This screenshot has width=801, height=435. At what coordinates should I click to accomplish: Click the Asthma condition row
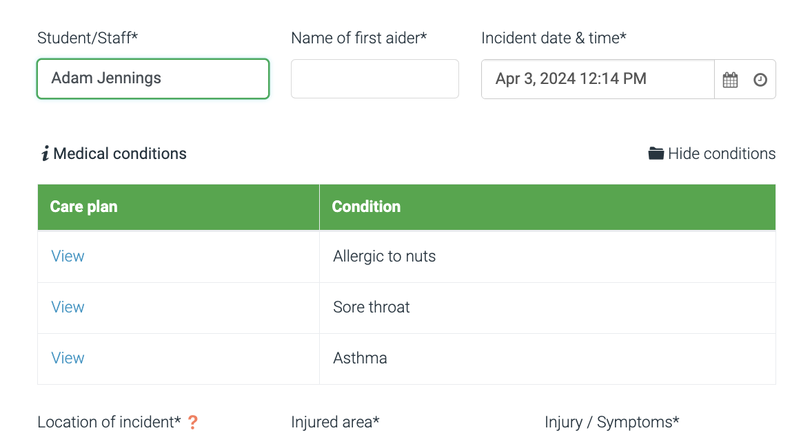pyautogui.click(x=360, y=358)
